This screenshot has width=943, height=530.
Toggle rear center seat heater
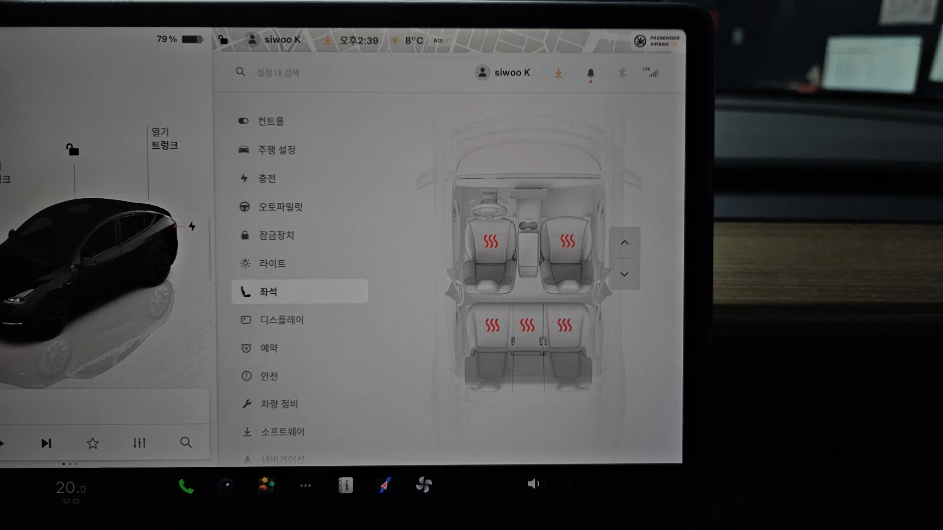coord(527,325)
